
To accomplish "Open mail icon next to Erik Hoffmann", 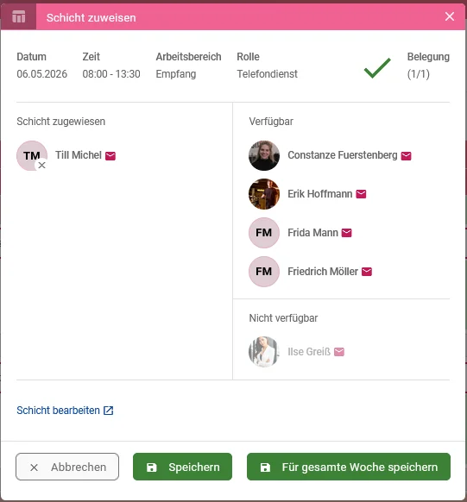I will click(361, 194).
